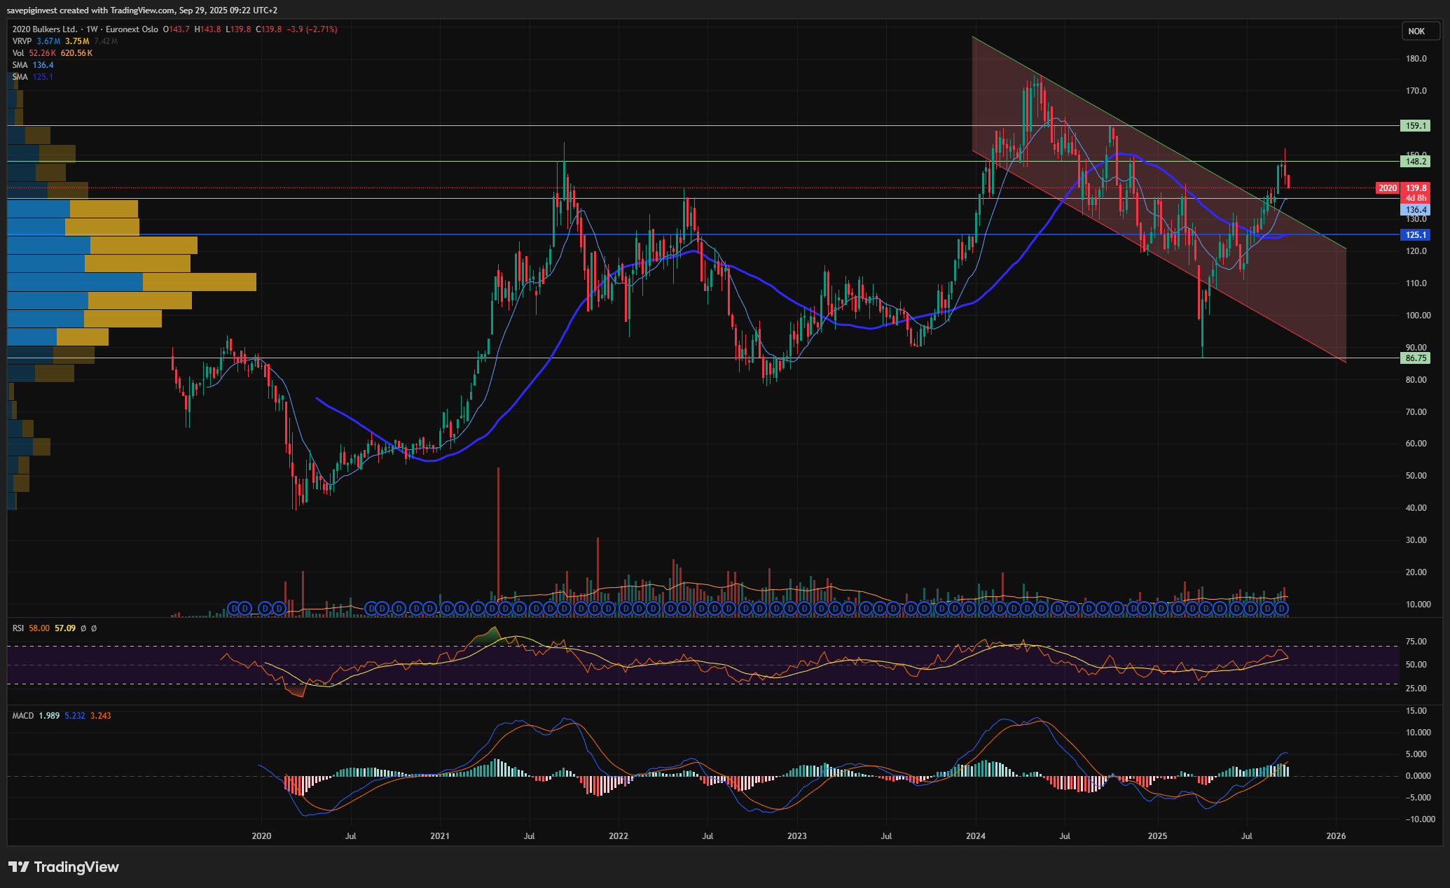Click the 2020 Bulkers Ltd. symbol title

45,29
